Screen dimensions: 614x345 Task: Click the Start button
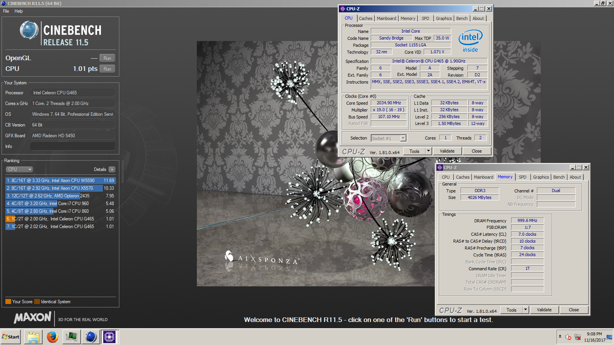click(x=11, y=337)
